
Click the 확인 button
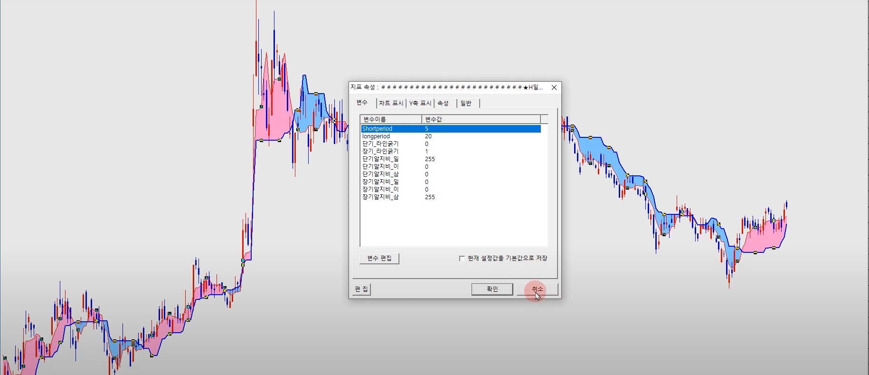tap(492, 289)
